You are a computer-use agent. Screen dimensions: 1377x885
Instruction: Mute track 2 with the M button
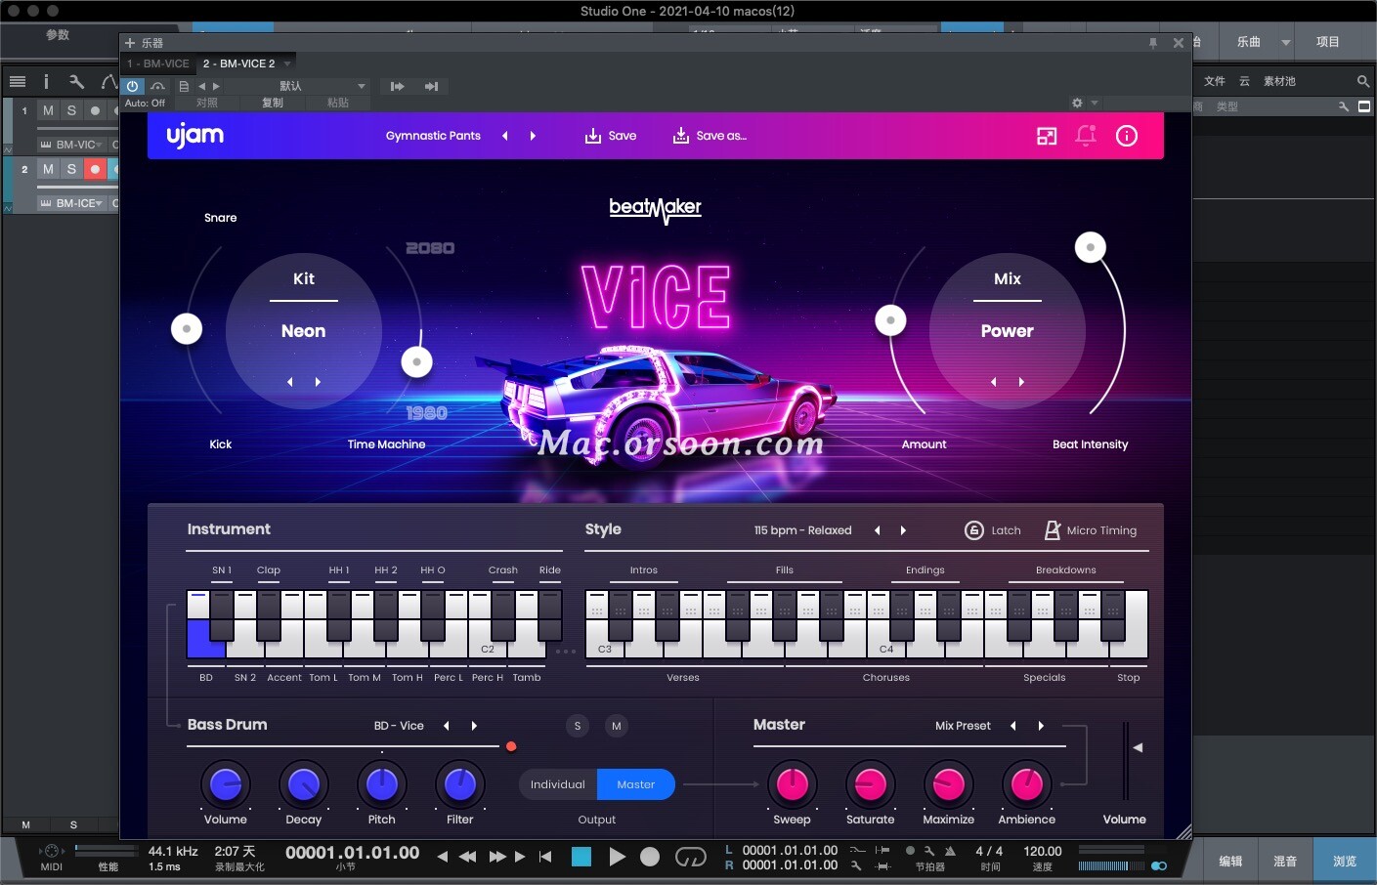[x=48, y=169]
